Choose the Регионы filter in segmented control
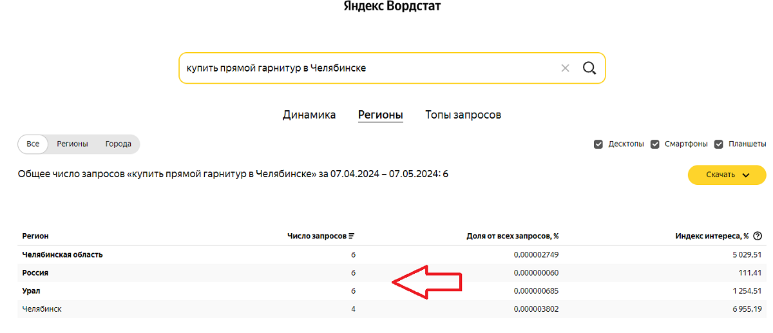The height and width of the screenshot is (333, 773). click(72, 144)
